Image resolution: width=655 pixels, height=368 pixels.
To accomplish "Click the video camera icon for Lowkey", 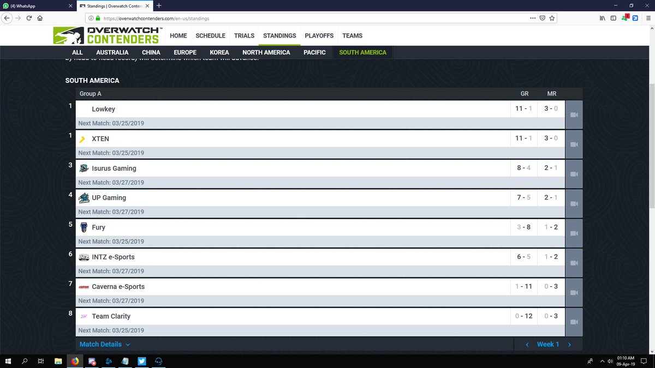I will tap(574, 115).
